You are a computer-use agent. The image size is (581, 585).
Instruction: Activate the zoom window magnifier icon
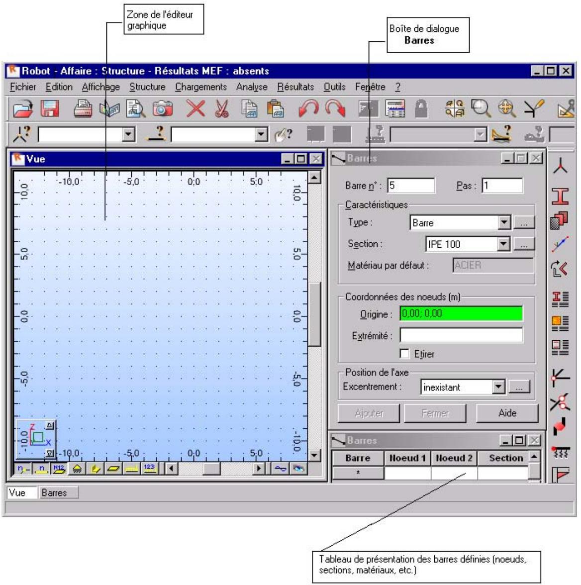tap(481, 109)
